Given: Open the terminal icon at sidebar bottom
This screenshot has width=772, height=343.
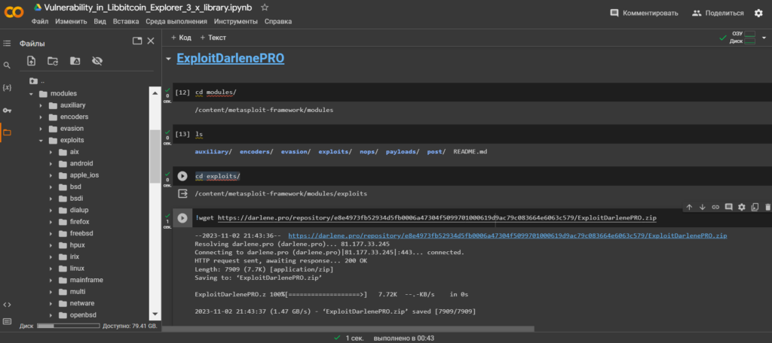Looking at the screenshot, I should [7, 321].
